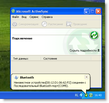Click the Синхронизация sync toolbar icon
The image size is (109, 103).
[15, 24]
